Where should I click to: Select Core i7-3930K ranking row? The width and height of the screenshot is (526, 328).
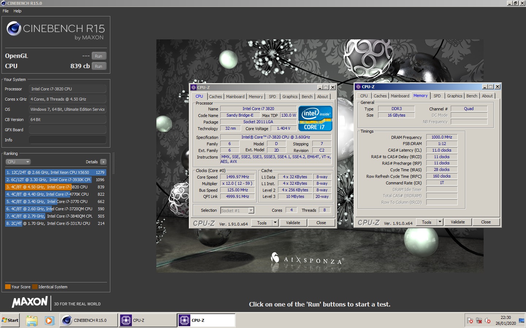click(x=56, y=180)
